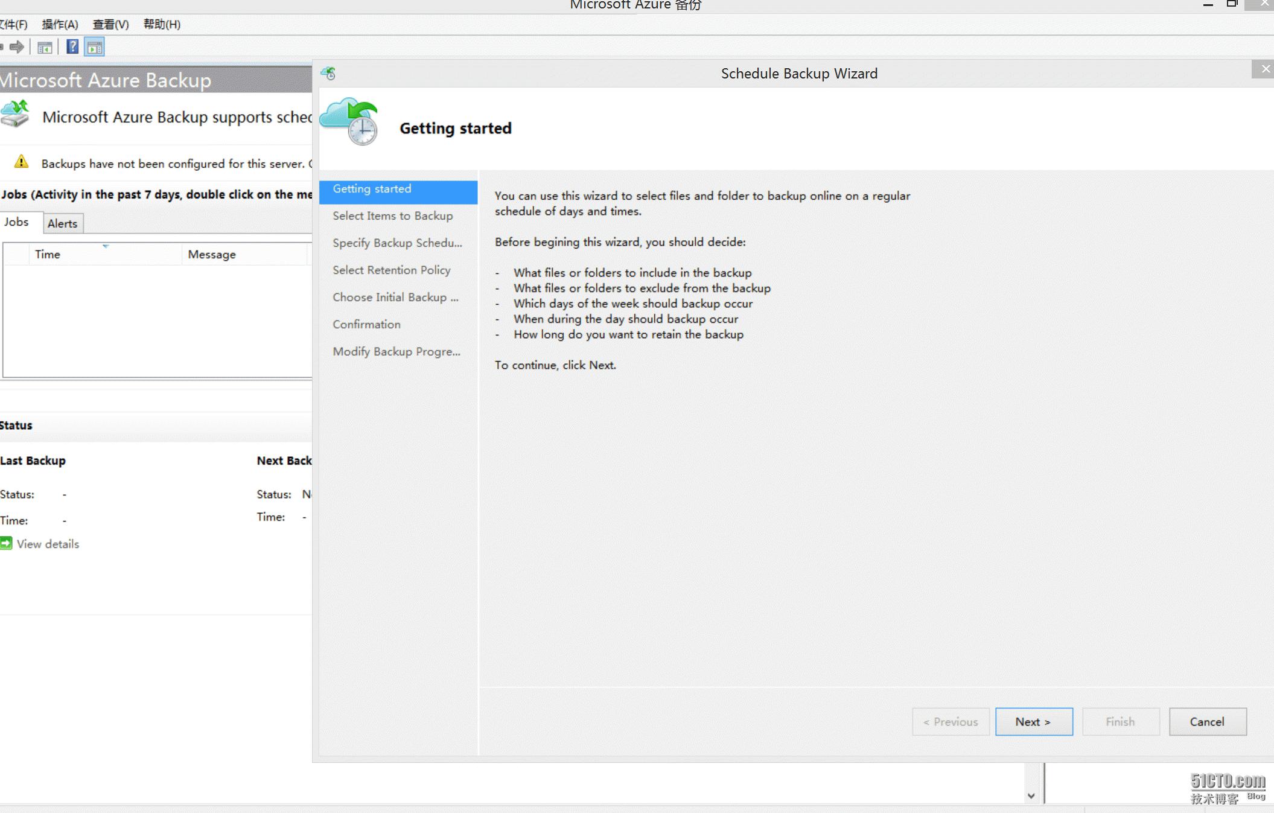Sort jobs by the Time column
This screenshot has width=1274, height=813.
[47, 255]
